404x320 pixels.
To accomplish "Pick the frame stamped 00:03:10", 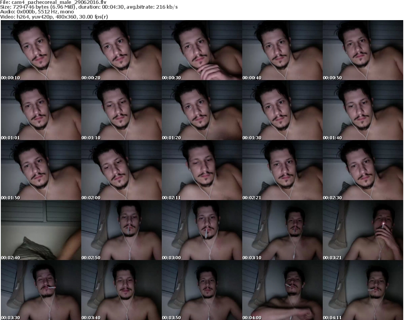I will point(282,230).
